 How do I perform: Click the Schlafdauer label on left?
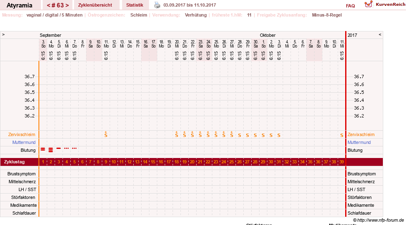(24, 213)
